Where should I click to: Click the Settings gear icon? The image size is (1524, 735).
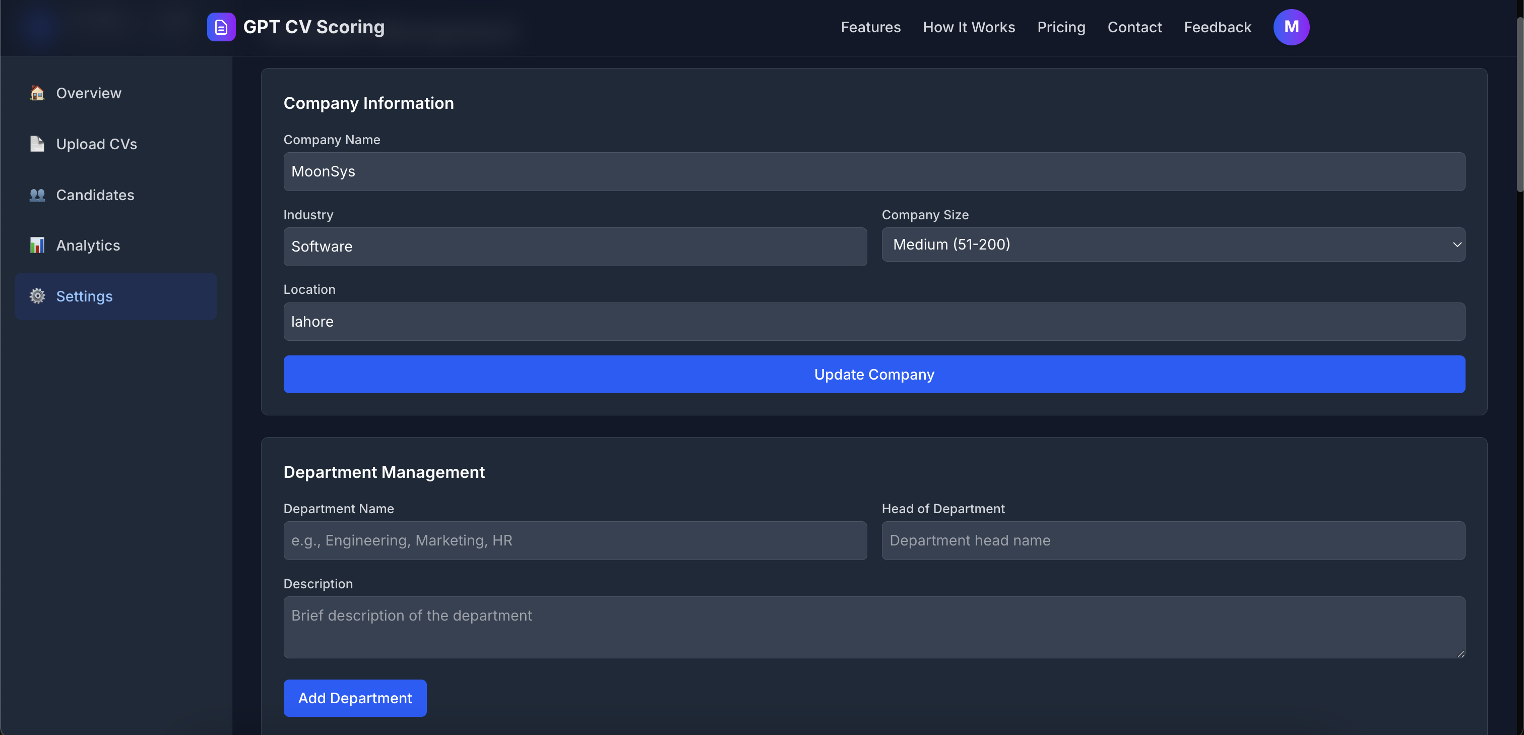pos(37,296)
